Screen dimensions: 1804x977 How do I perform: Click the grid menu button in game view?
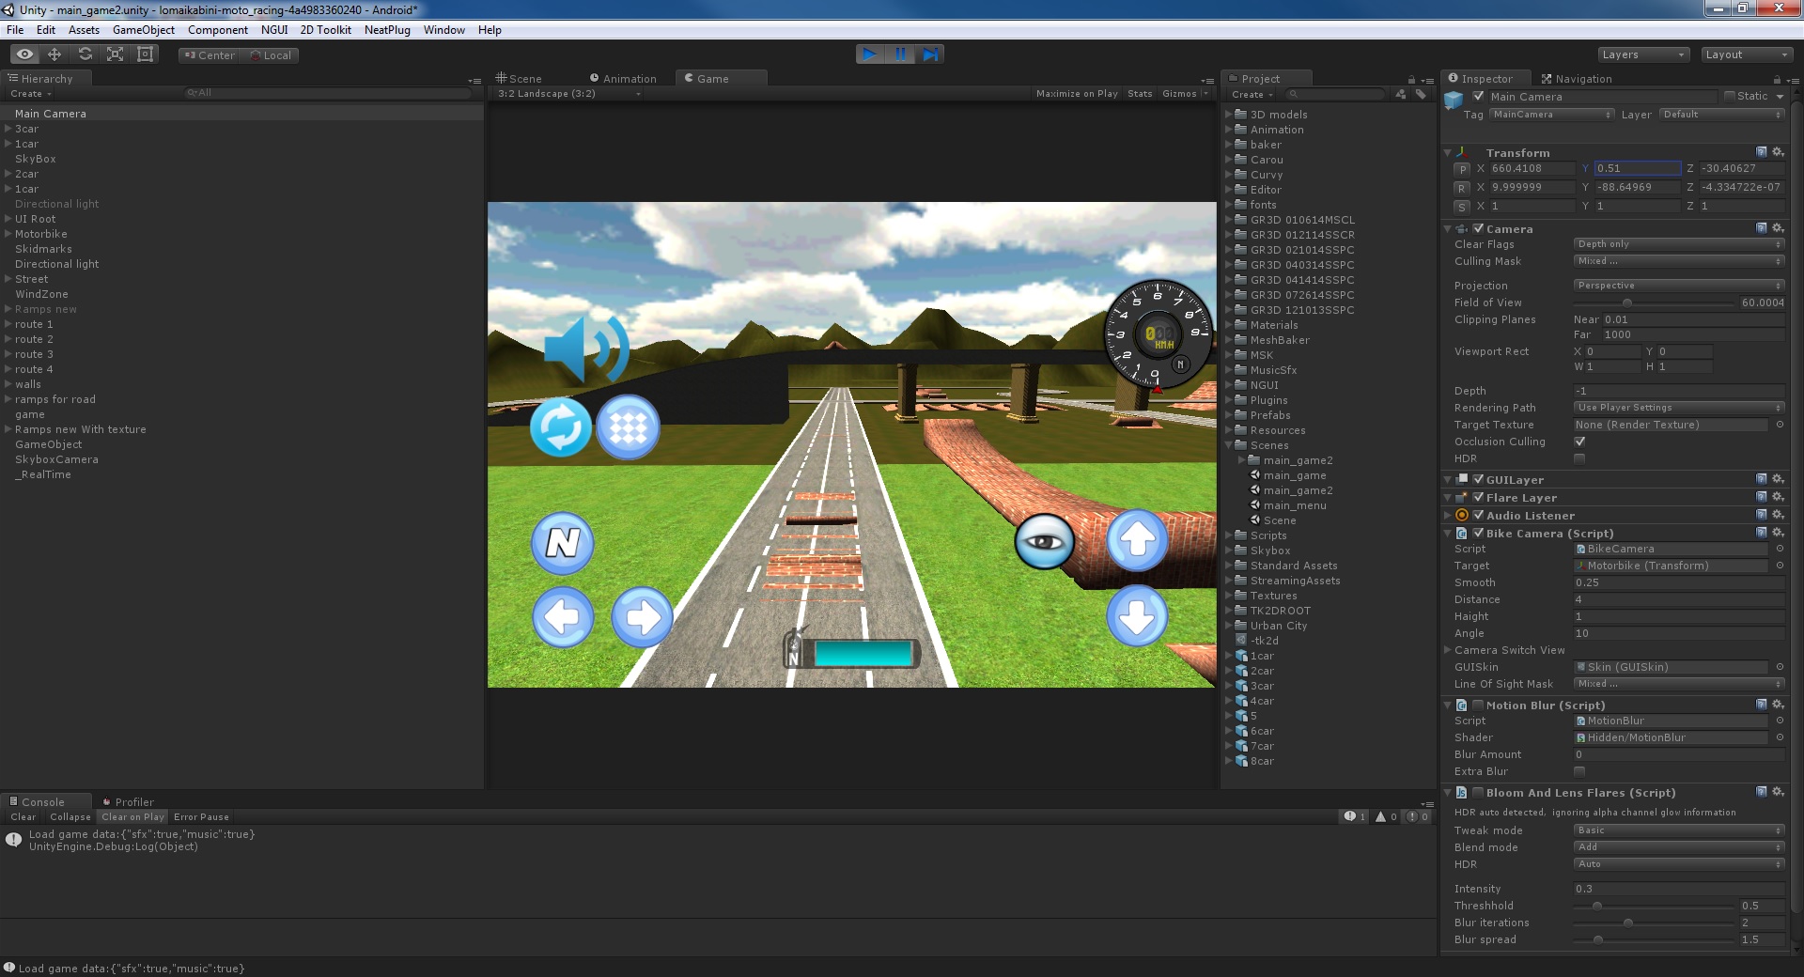629,427
